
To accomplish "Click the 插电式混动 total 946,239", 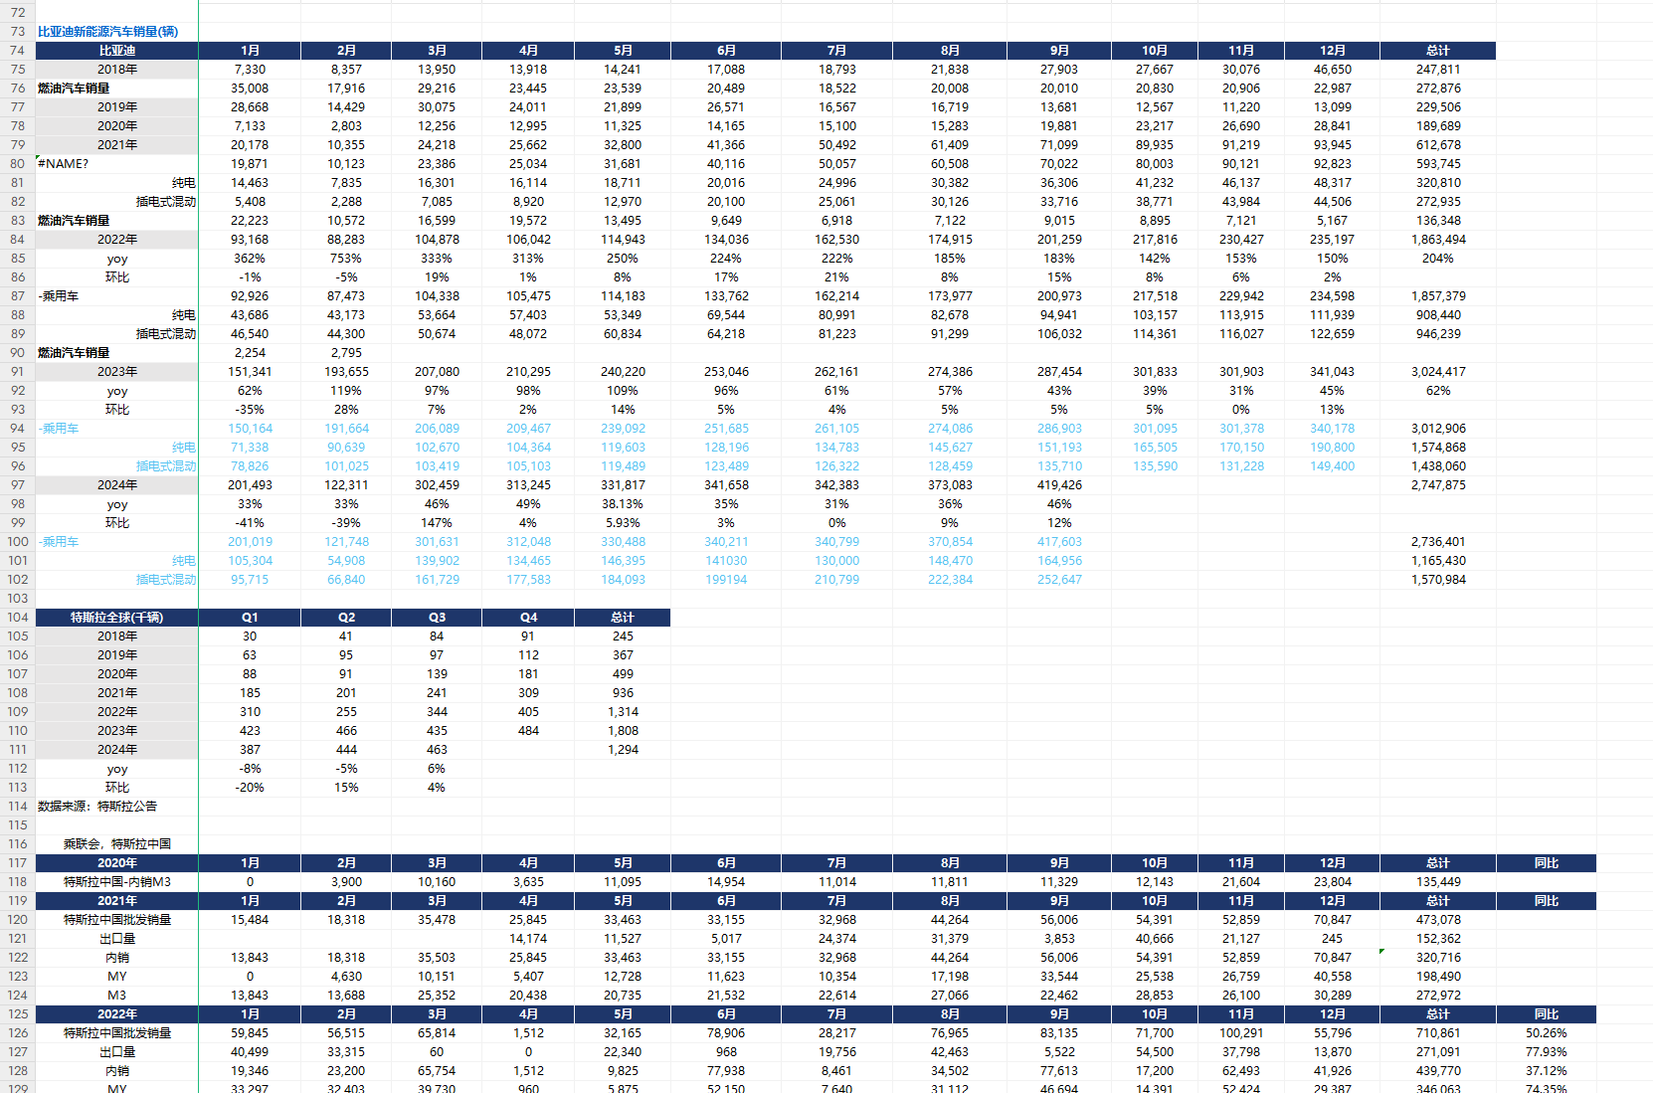I will click(1438, 334).
